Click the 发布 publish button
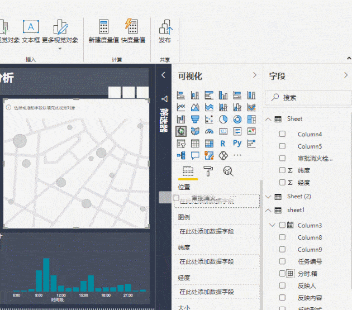Viewport: 352px width, 310px height. click(165, 31)
